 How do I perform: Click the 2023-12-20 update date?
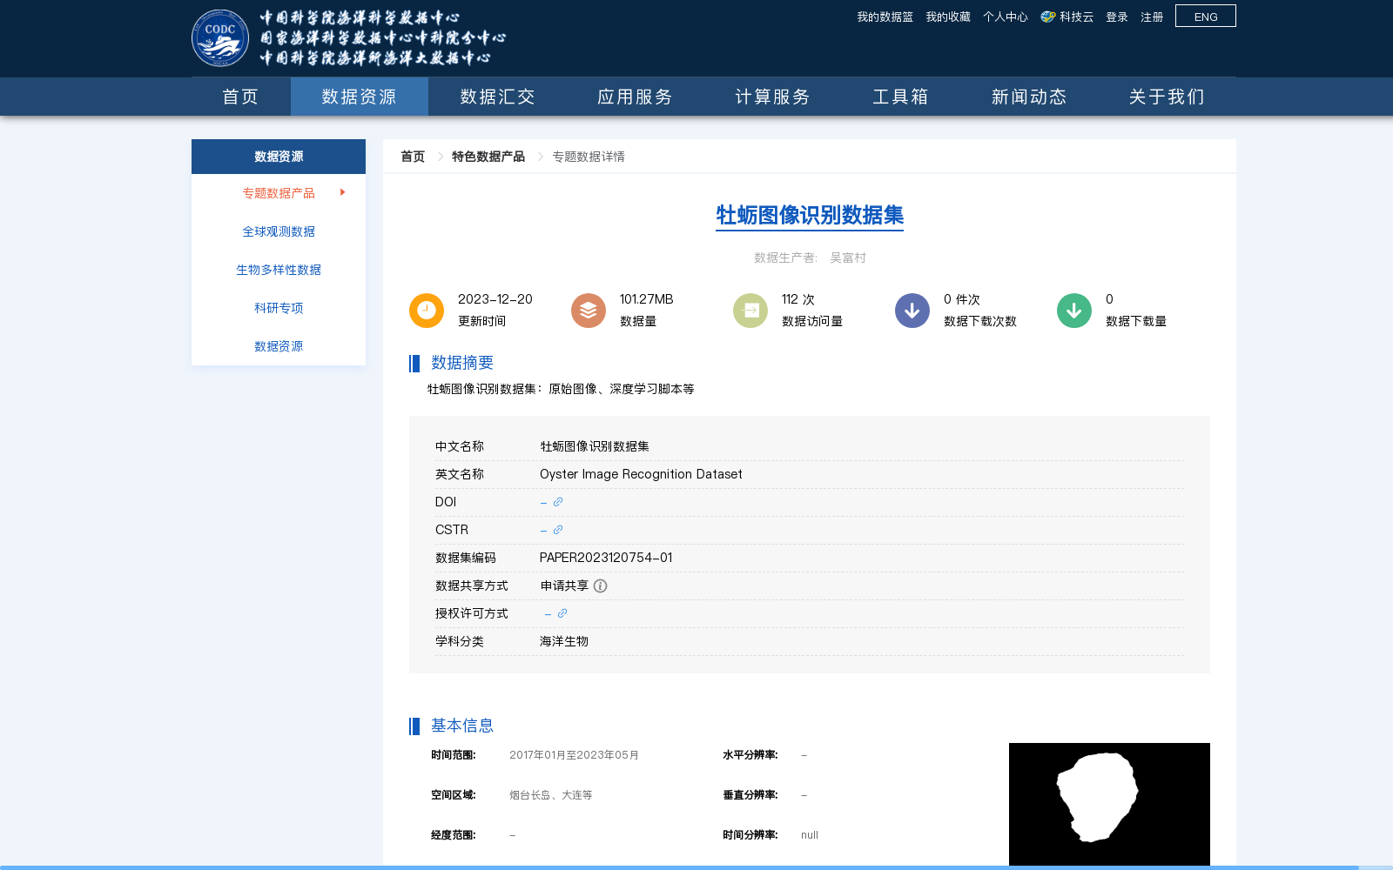[495, 299]
